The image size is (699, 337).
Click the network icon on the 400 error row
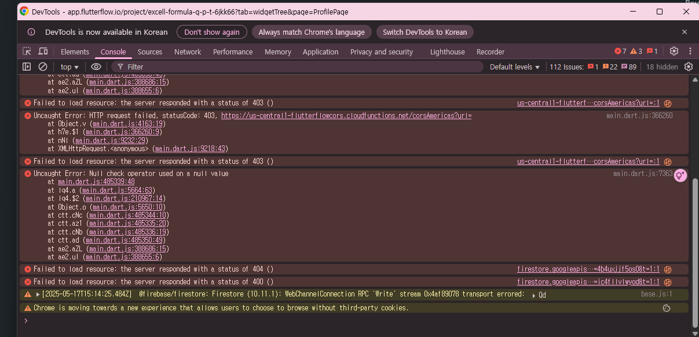coord(667,282)
